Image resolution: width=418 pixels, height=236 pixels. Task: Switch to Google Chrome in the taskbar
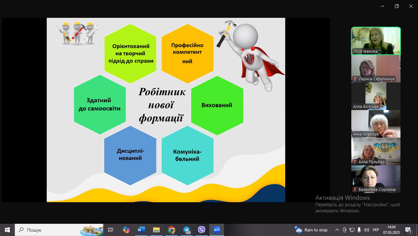point(172,230)
